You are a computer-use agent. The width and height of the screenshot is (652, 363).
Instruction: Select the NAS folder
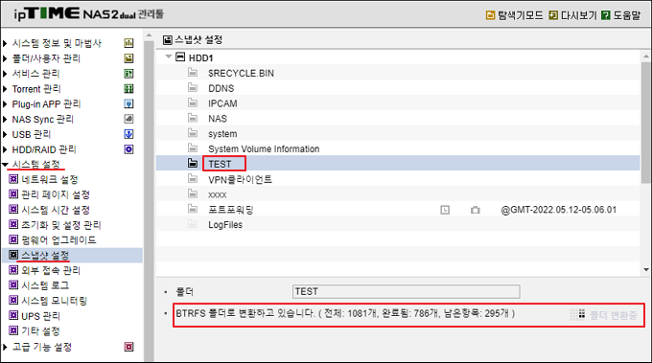click(x=218, y=119)
